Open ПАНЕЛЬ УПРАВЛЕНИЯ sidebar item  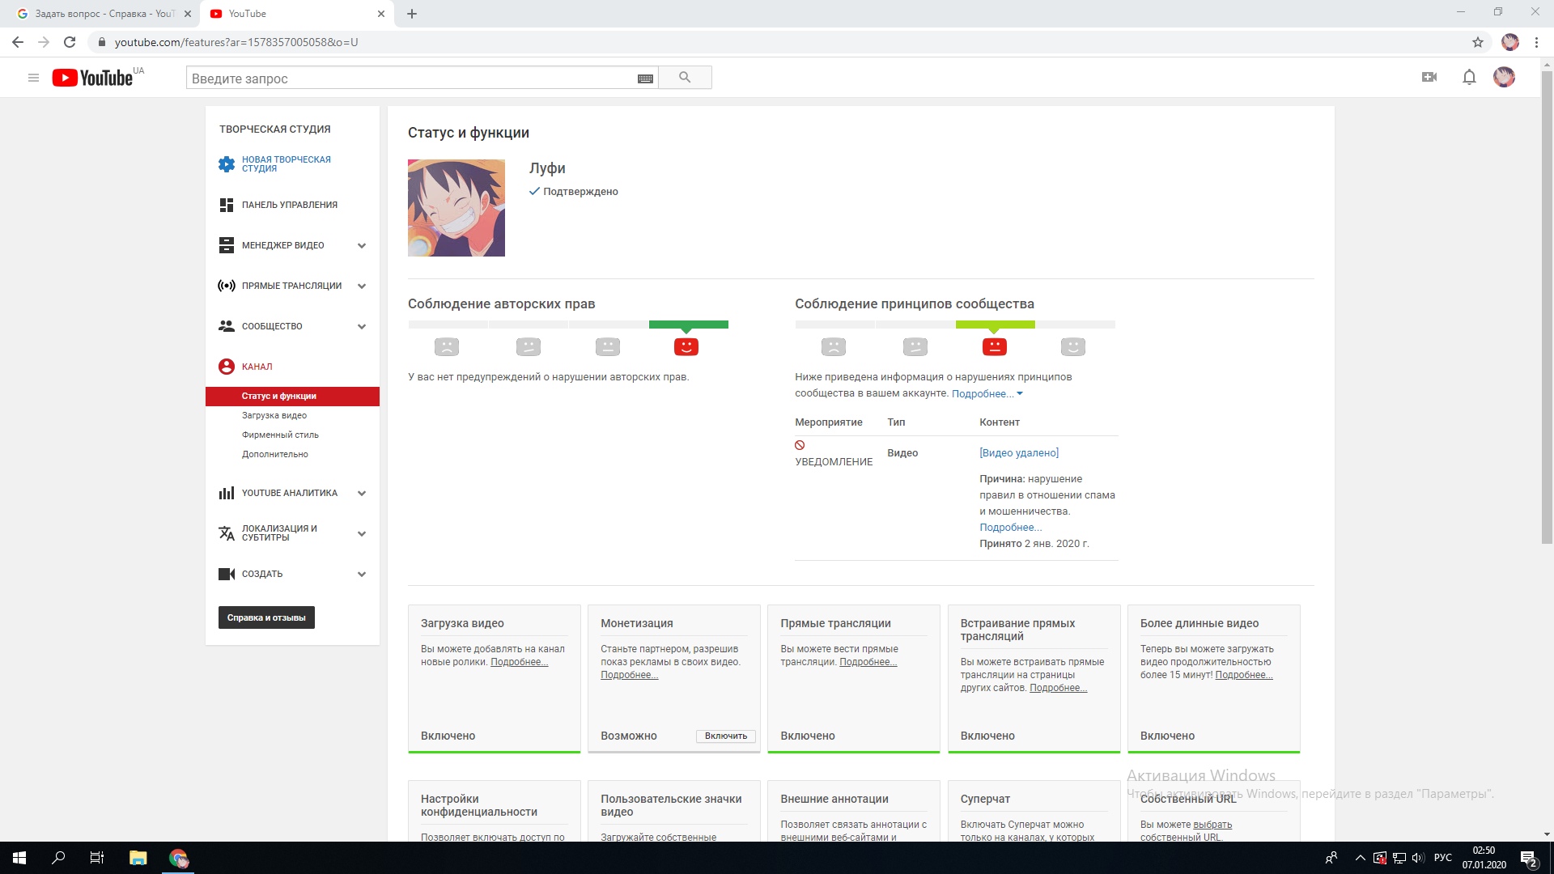(290, 205)
